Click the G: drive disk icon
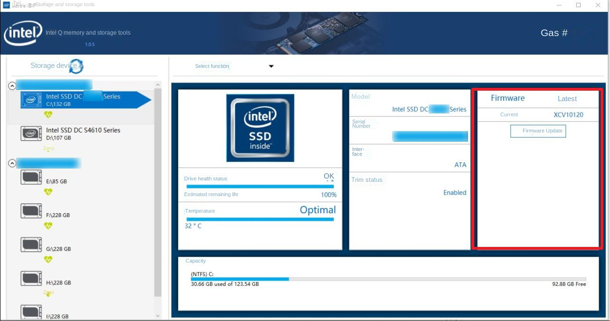This screenshot has height=321, width=610. [x=31, y=245]
